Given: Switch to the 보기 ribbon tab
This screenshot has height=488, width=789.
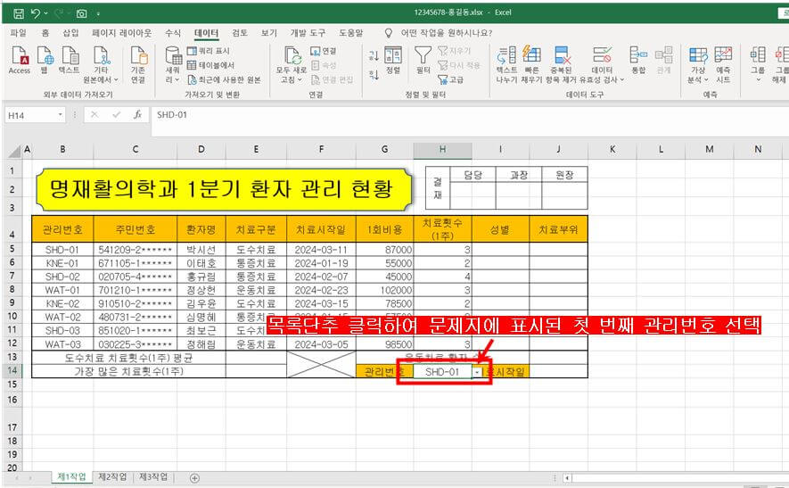Looking at the screenshot, I should coord(268,33).
